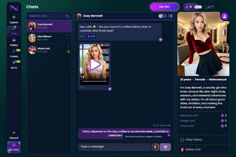Open the My AI section

[14, 65]
